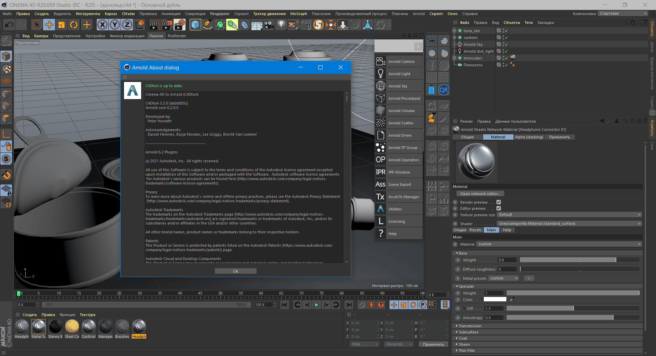Image resolution: width=656 pixels, height=356 pixels.
Task: Open the MoGraph menu
Action: [299, 14]
